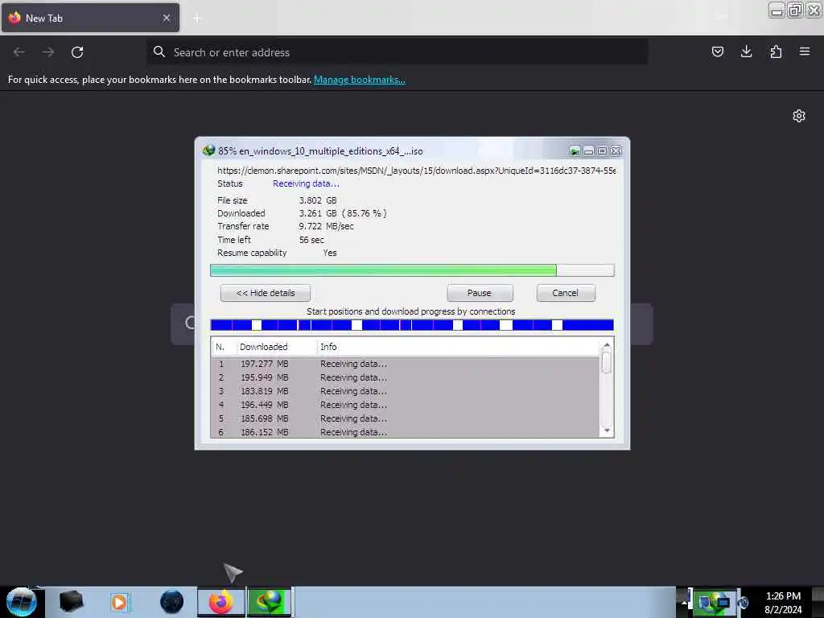The width and height of the screenshot is (824, 618).
Task: Maximize the IDM download dialog
Action: pos(602,151)
